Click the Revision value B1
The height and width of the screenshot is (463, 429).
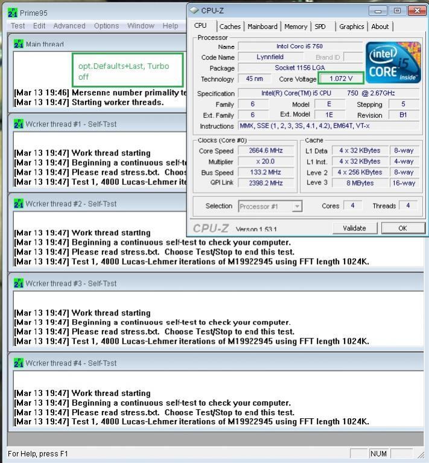pos(403,115)
